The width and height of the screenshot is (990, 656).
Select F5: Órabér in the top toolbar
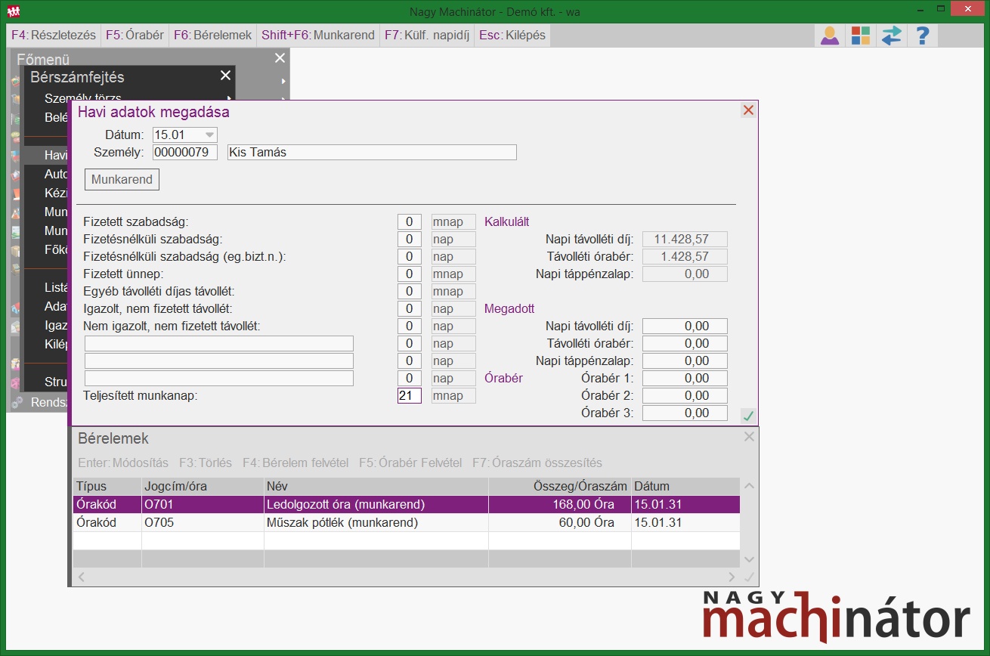pyautogui.click(x=135, y=36)
